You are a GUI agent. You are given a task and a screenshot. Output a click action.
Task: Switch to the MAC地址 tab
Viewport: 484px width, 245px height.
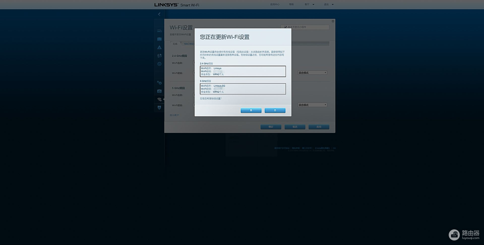[x=189, y=44]
